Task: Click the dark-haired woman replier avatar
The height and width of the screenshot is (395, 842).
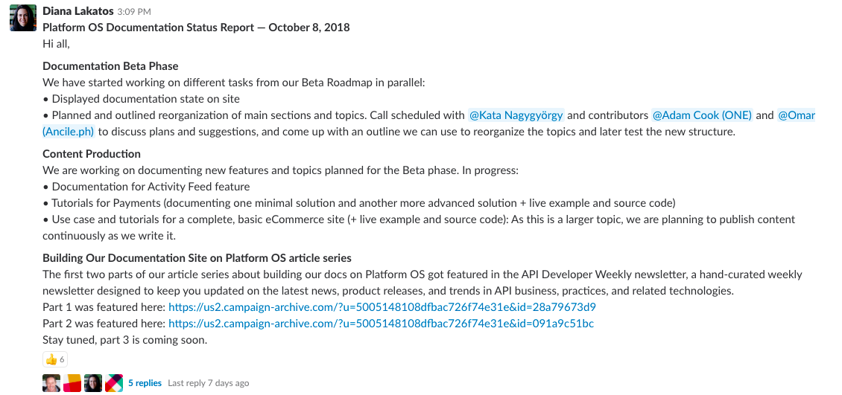Action: (x=93, y=383)
